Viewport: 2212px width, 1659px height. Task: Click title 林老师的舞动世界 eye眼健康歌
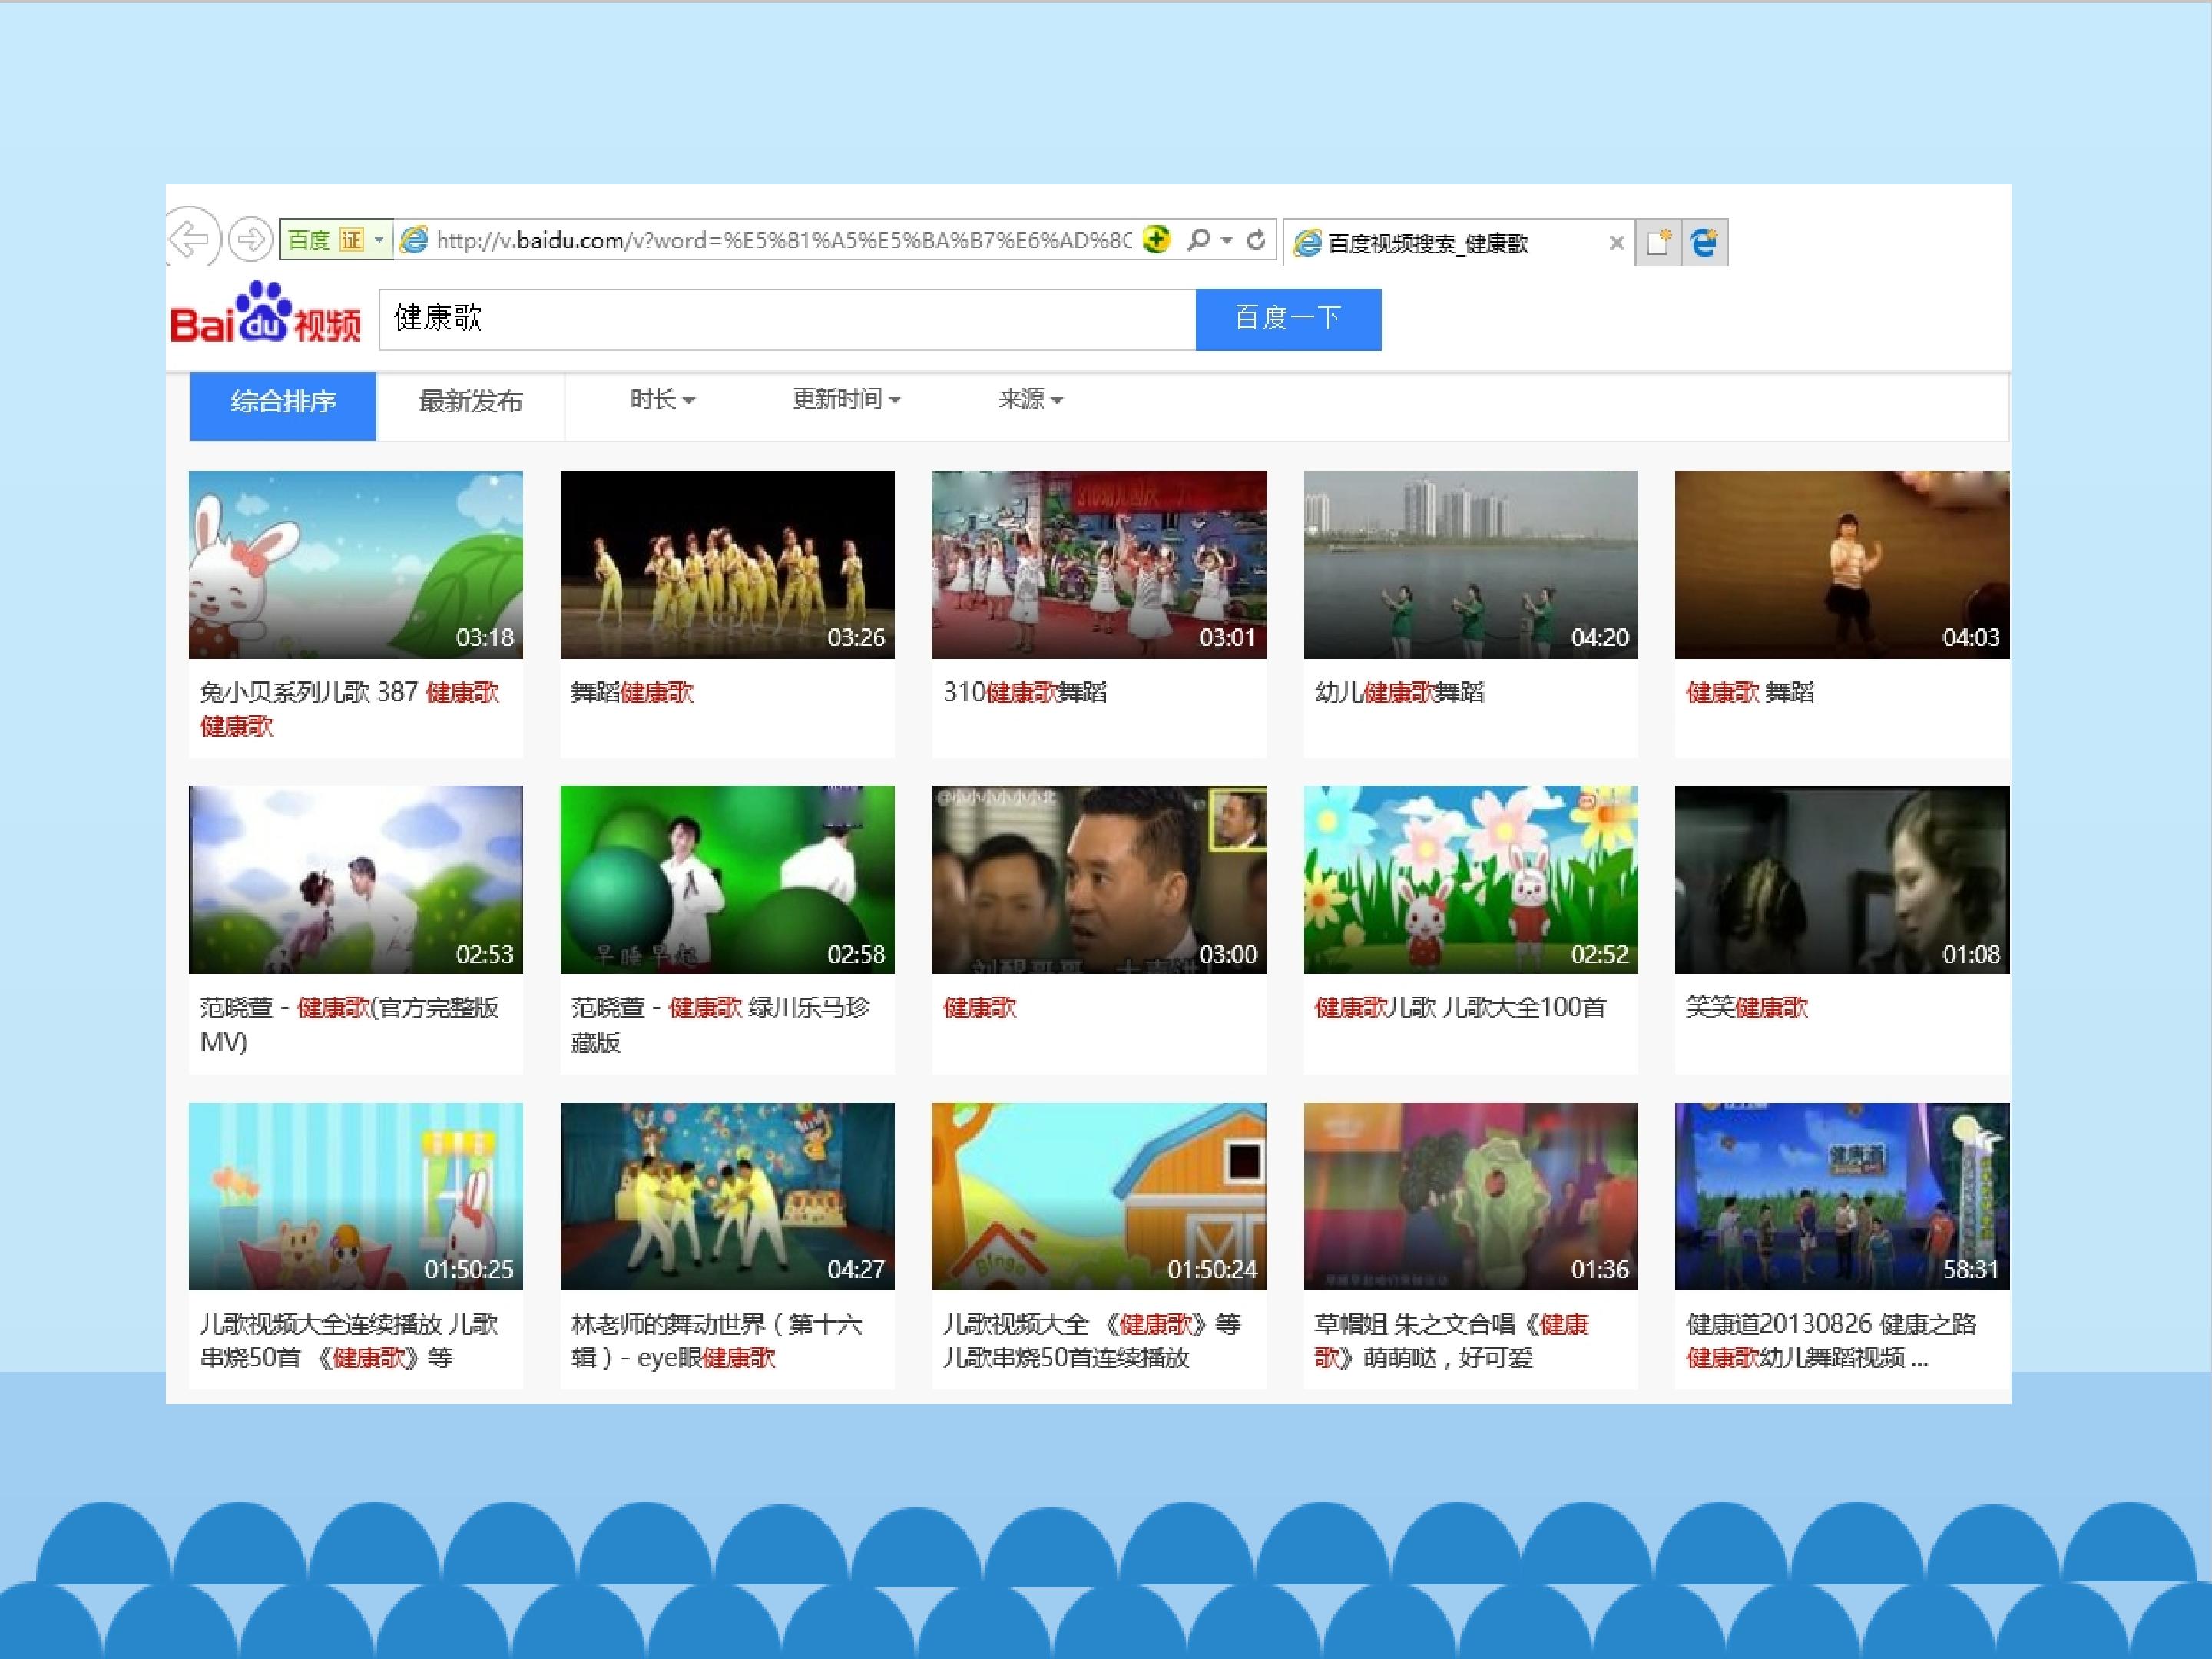pos(716,1341)
